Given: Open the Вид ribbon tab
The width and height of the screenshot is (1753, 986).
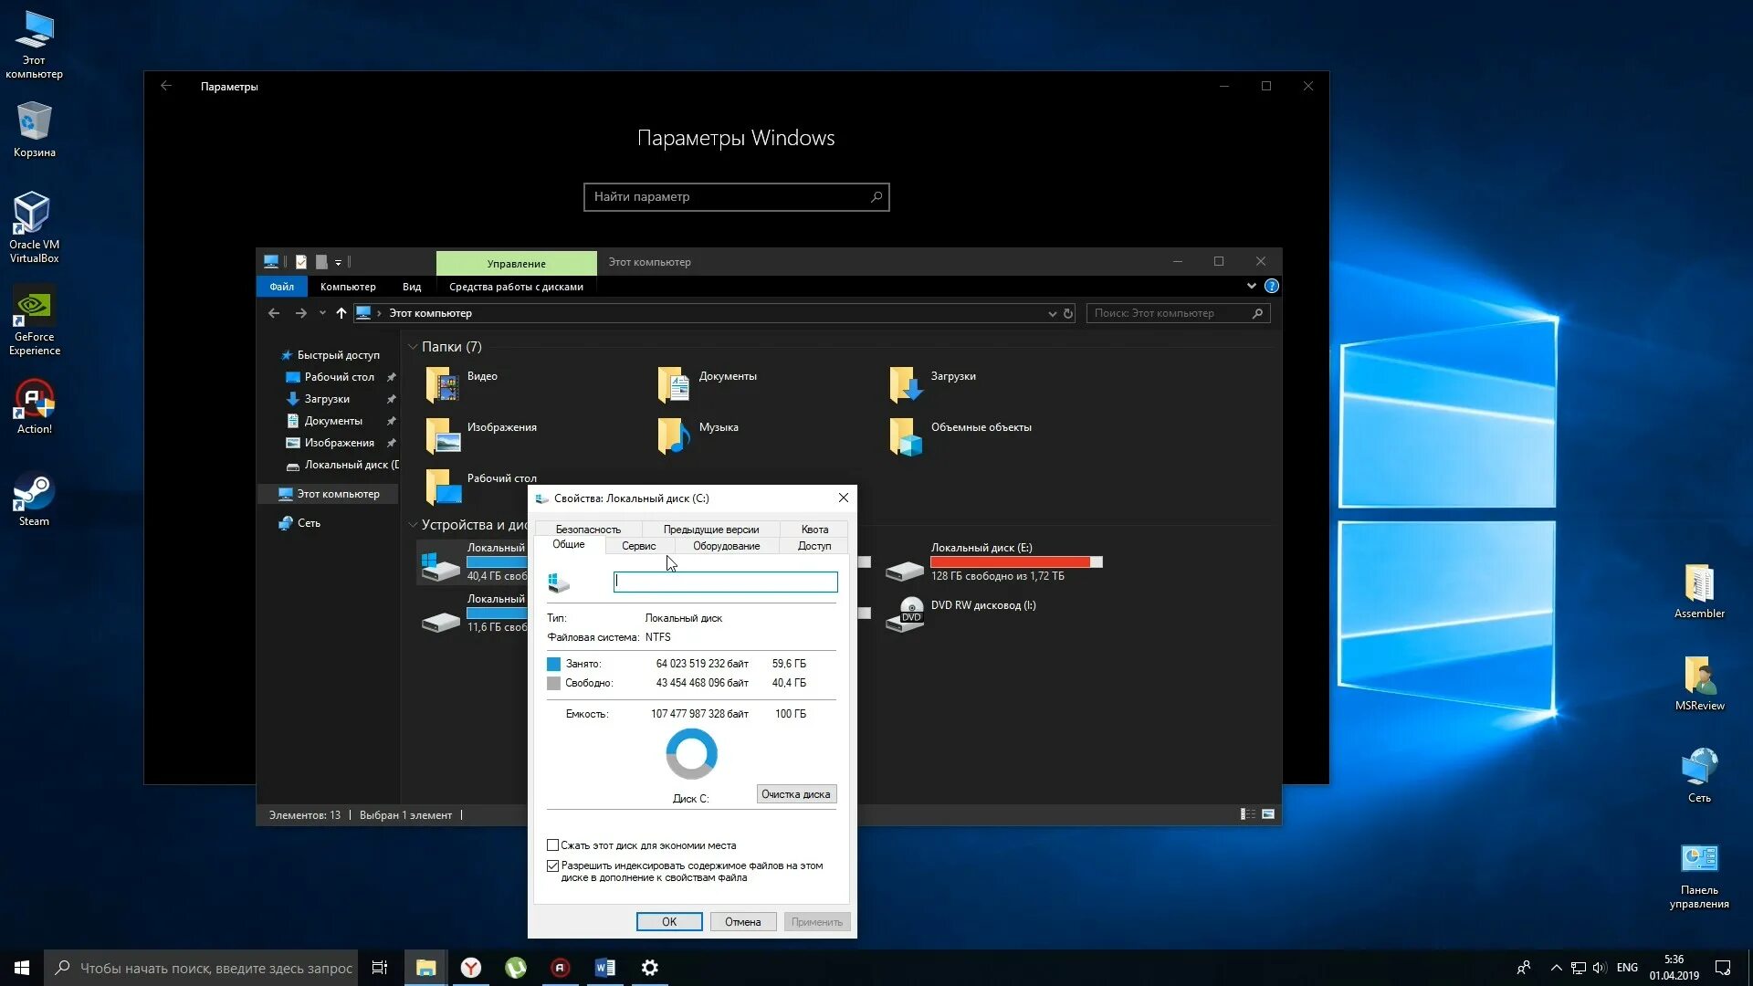Looking at the screenshot, I should tap(412, 287).
